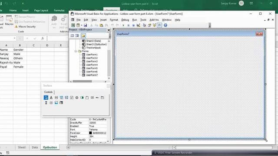Select UserForm7 in the project tree
Image resolution: width=278 pixels, height=156 pixels.
click(x=92, y=75)
